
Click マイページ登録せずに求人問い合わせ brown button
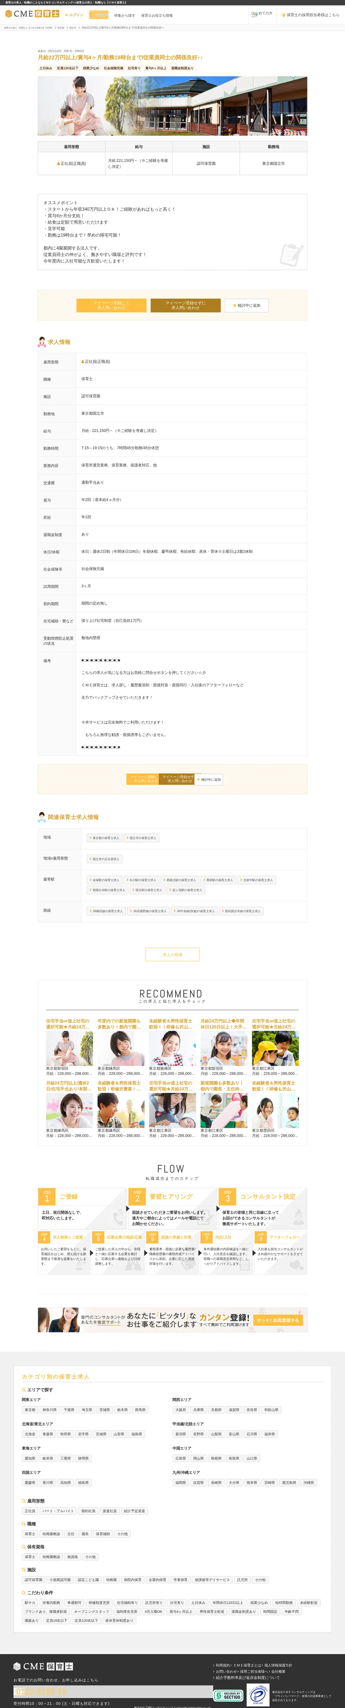pyautogui.click(x=185, y=305)
